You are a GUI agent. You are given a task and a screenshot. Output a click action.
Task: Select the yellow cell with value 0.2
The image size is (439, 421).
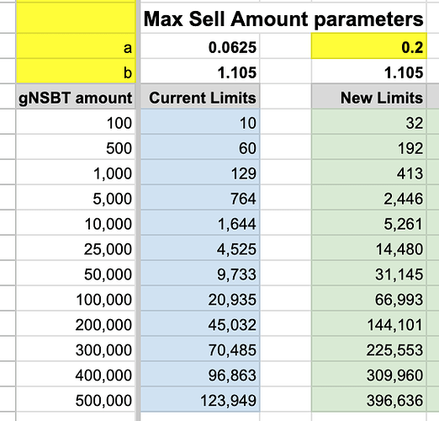click(369, 46)
